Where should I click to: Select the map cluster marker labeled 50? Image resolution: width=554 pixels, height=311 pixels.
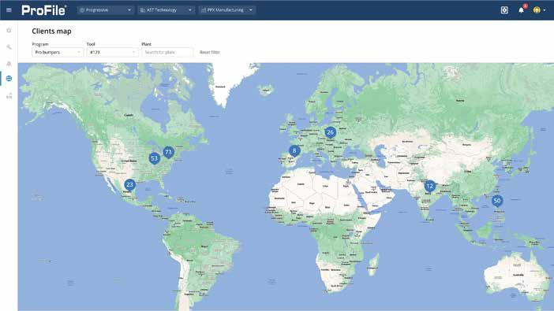click(497, 201)
